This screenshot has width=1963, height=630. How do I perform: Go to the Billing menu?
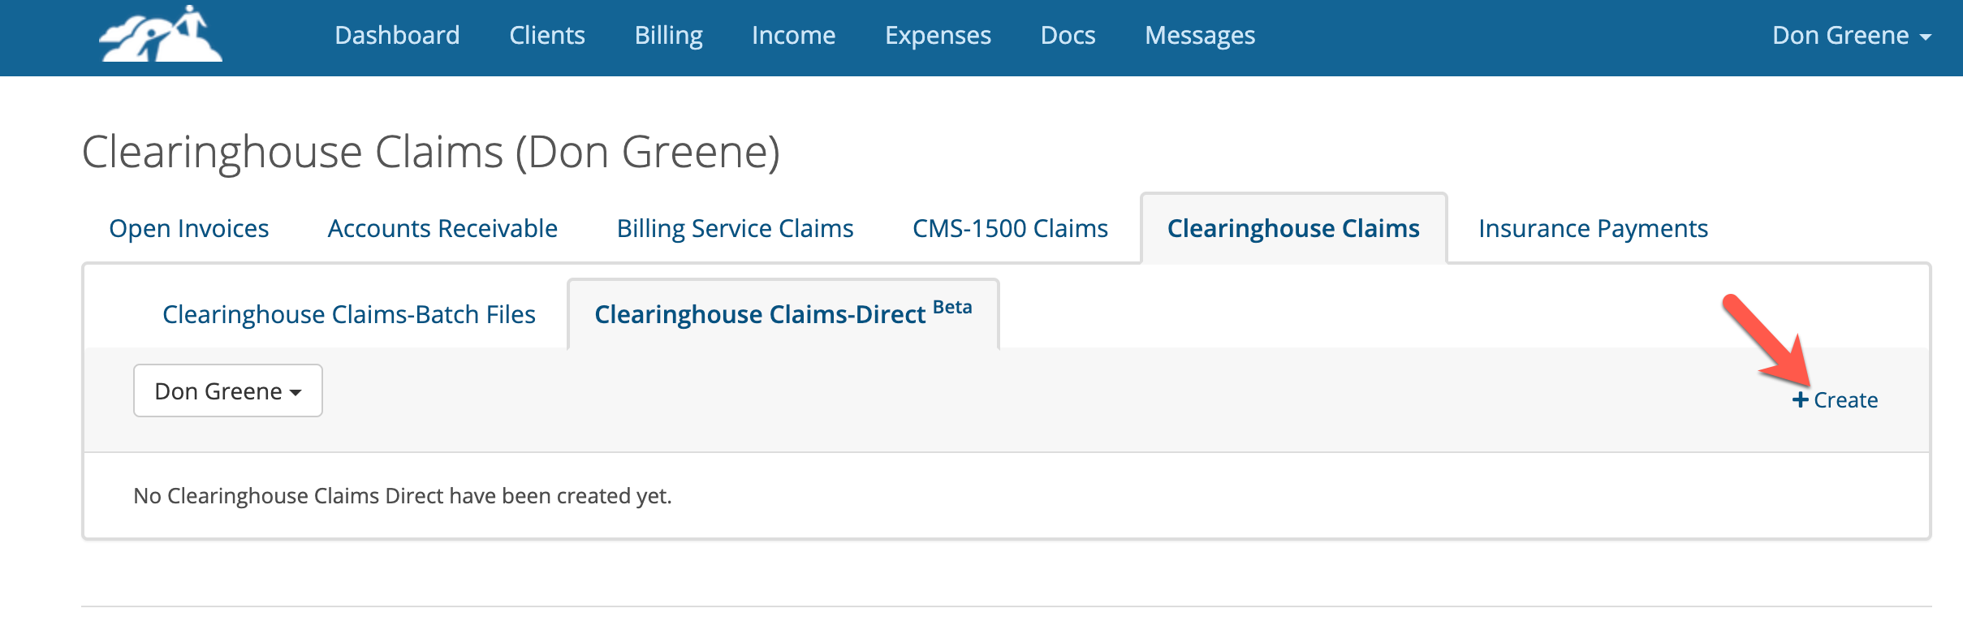coord(668,35)
